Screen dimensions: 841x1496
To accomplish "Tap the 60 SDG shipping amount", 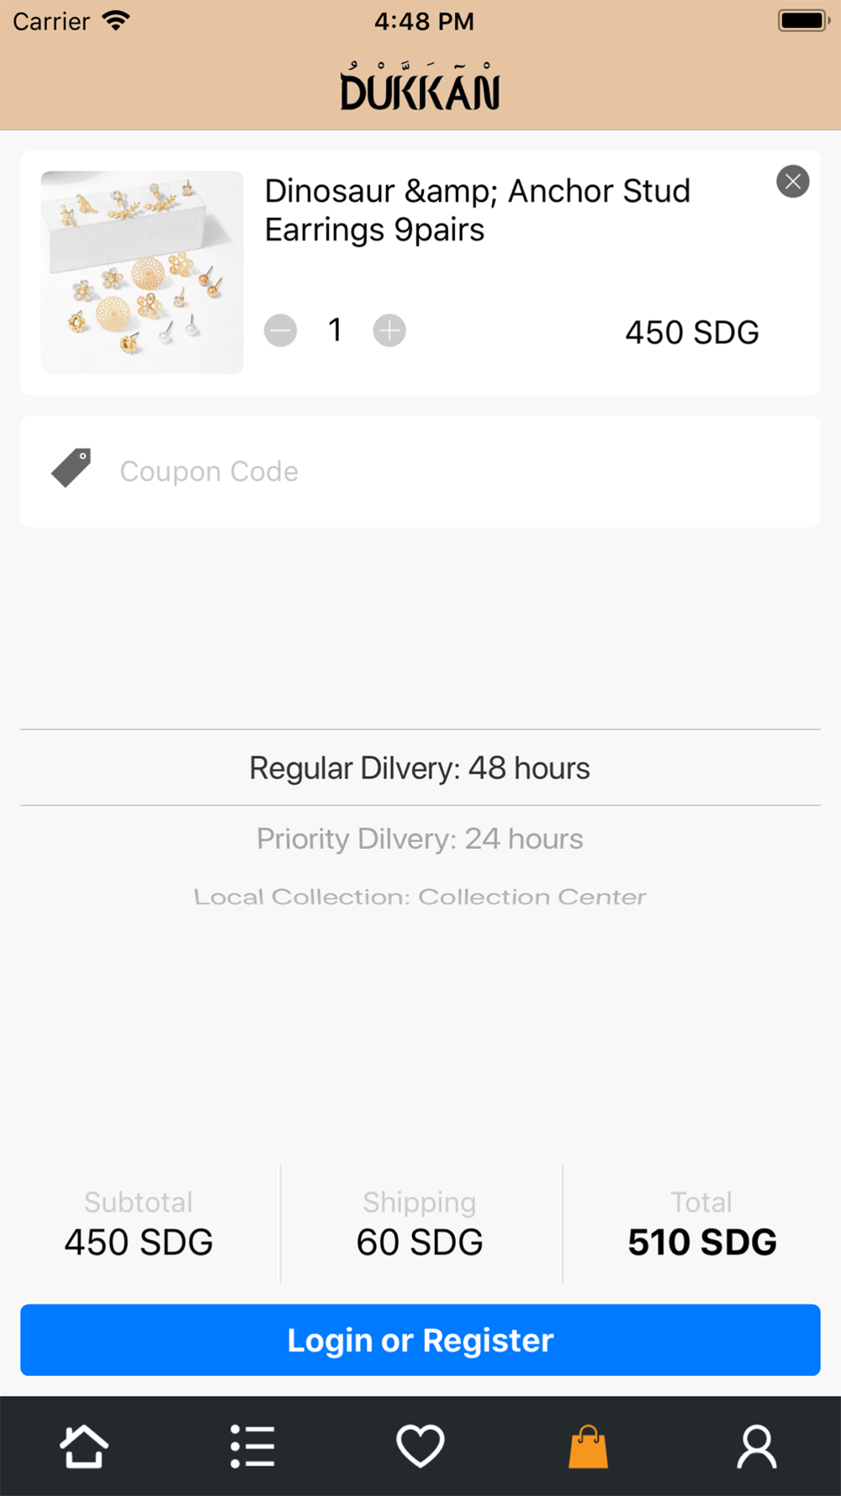I will tap(420, 1243).
